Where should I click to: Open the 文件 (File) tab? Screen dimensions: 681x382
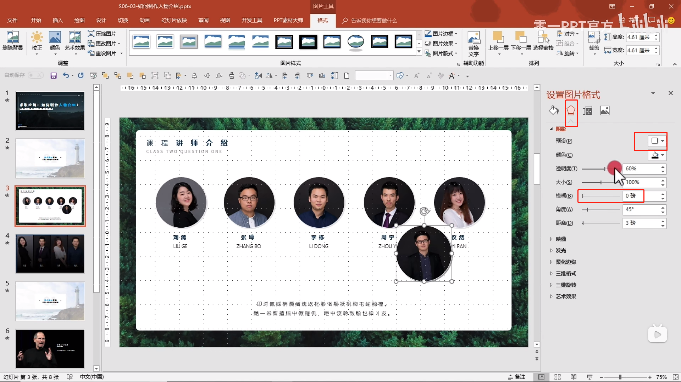coord(12,20)
